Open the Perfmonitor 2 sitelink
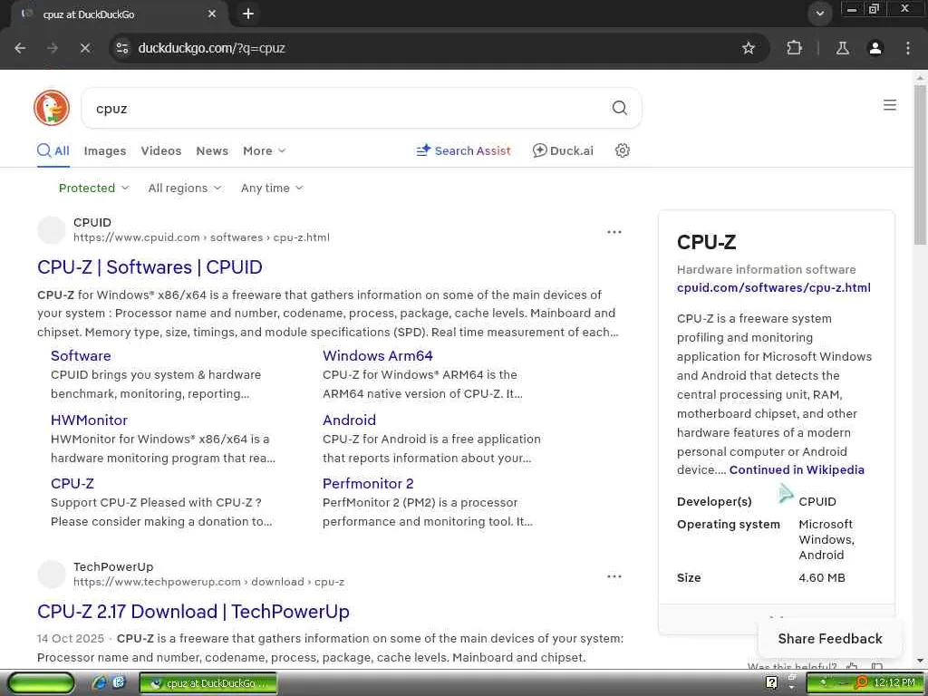This screenshot has width=928, height=696. pyautogui.click(x=368, y=484)
